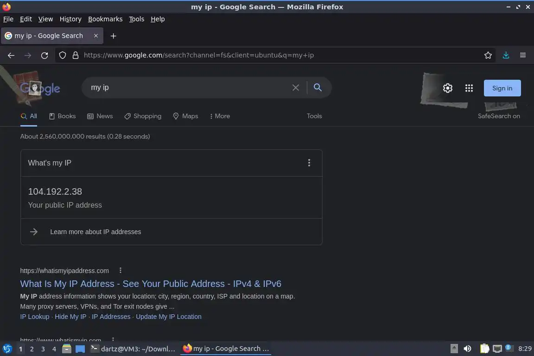Click the network tray icon
The height and width of the screenshot is (356, 534).
coord(497,349)
